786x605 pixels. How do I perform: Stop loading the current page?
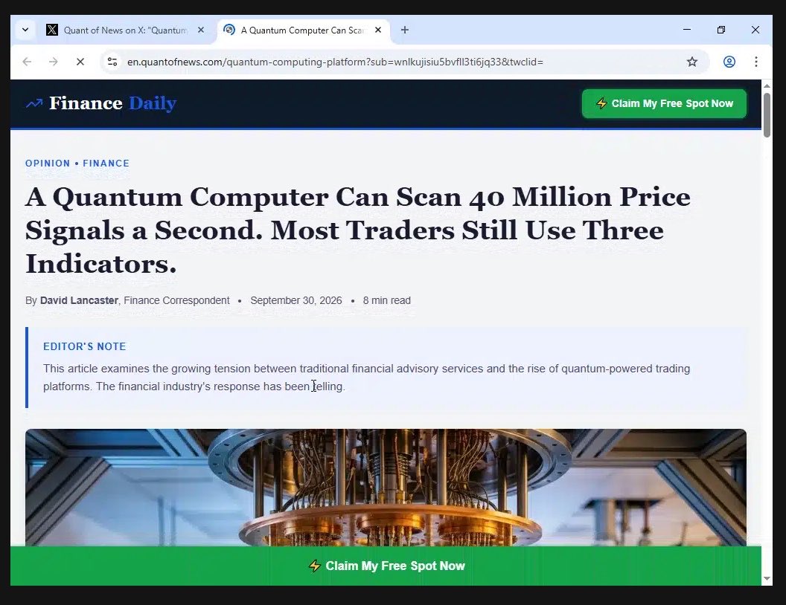80,62
